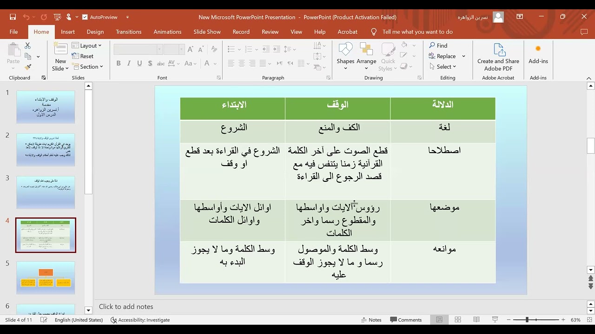Open Customize Quick Access Toolbar dropdown

pos(128,17)
